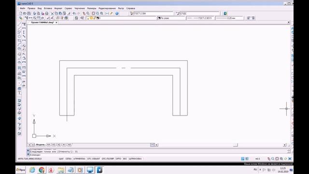Screen dimensions: 309x174
Task: Open the Файл menu
Action: click(x=23, y=8)
